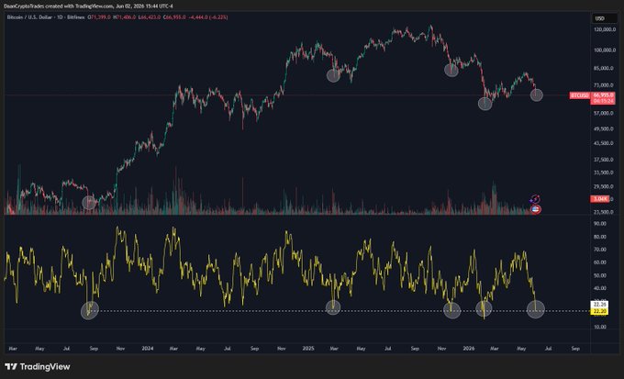Click the 85,000.0 price axis label

pyautogui.click(x=604, y=68)
